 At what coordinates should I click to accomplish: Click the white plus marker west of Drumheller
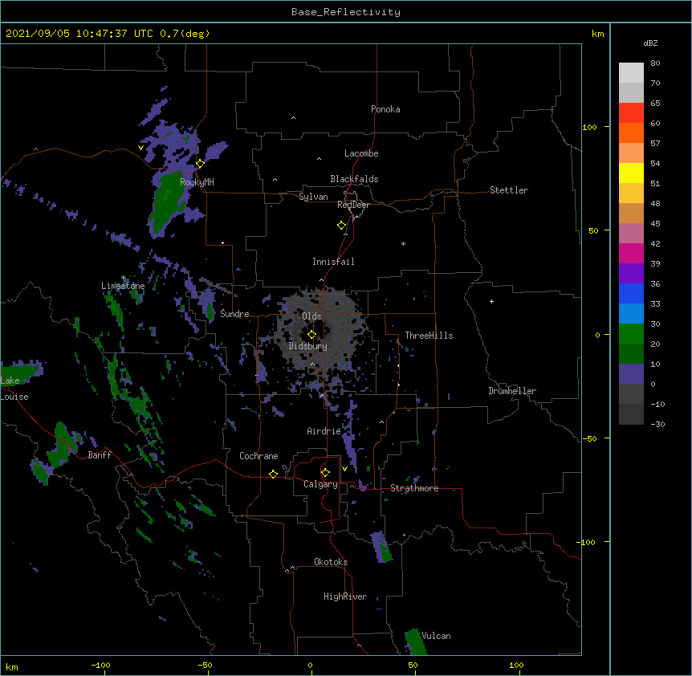[491, 301]
